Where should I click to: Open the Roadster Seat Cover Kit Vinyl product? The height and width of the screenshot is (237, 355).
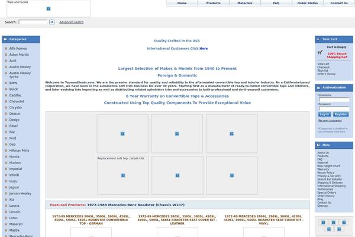263,220
